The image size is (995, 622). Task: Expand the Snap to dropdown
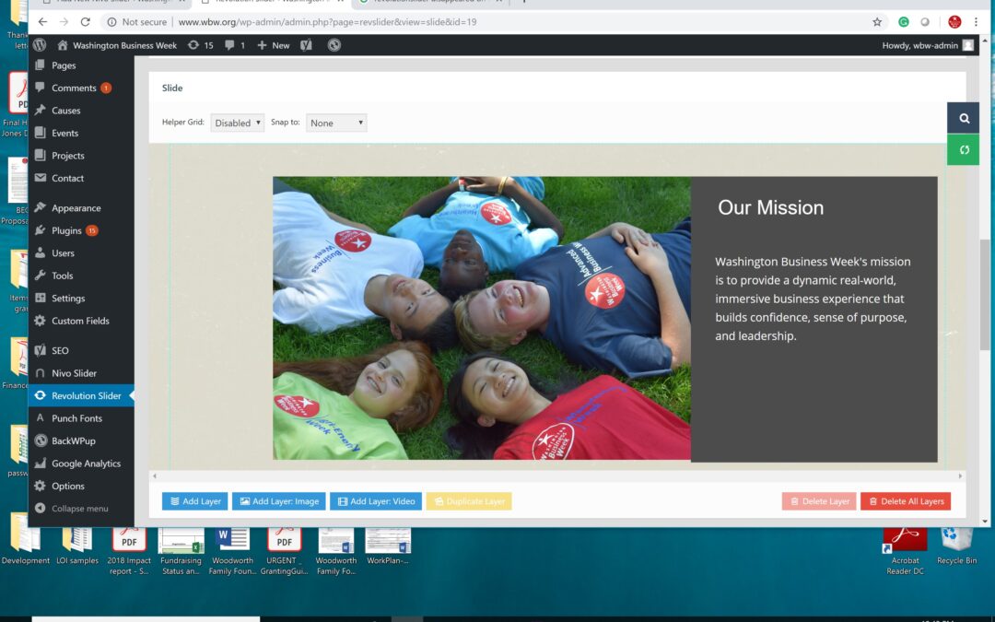coord(336,123)
